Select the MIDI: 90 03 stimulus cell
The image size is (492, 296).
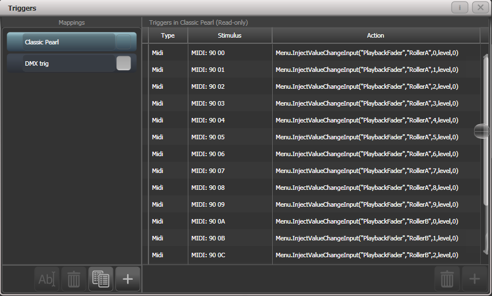click(x=230, y=103)
